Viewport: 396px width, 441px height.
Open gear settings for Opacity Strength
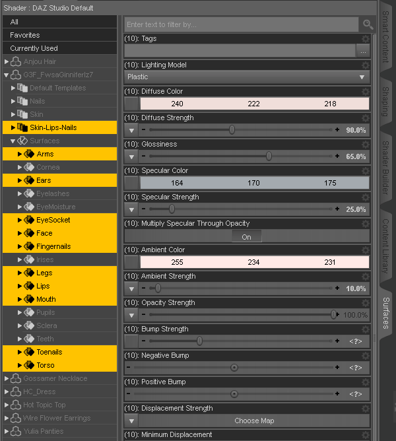pyautogui.click(x=366, y=303)
